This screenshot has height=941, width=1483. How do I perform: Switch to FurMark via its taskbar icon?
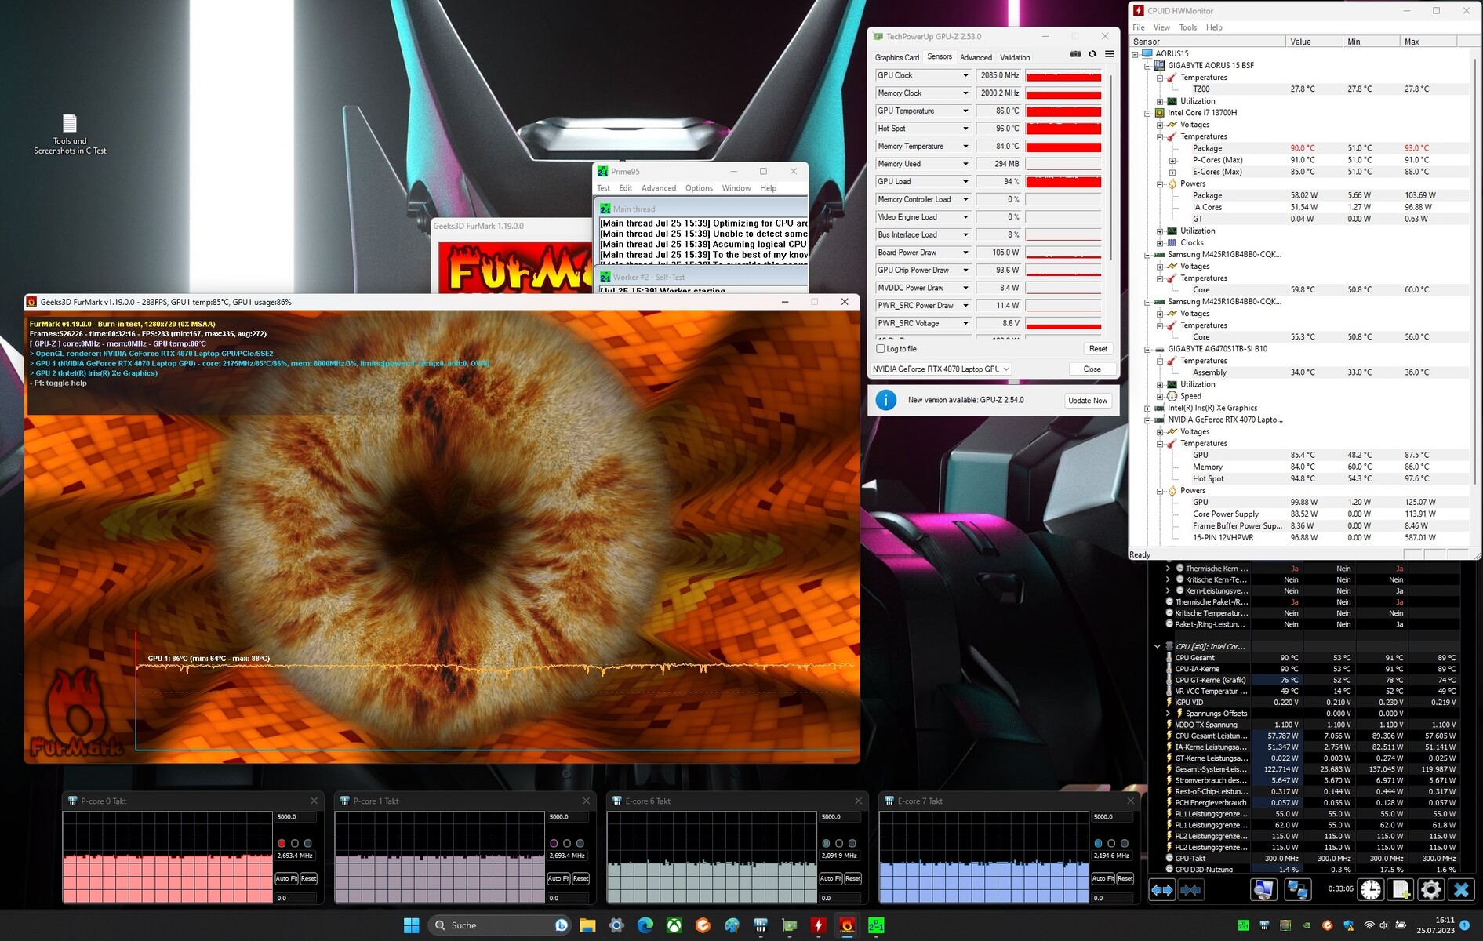(847, 925)
